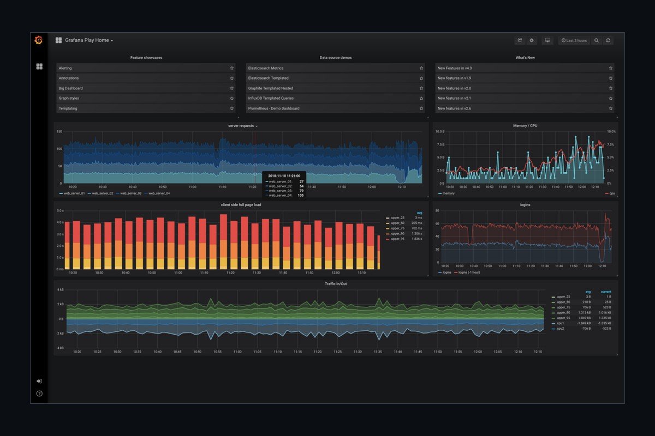Screen dimensions: 655x436
Task: Star the Big Dashboard entry
Action: pyautogui.click(x=231, y=88)
